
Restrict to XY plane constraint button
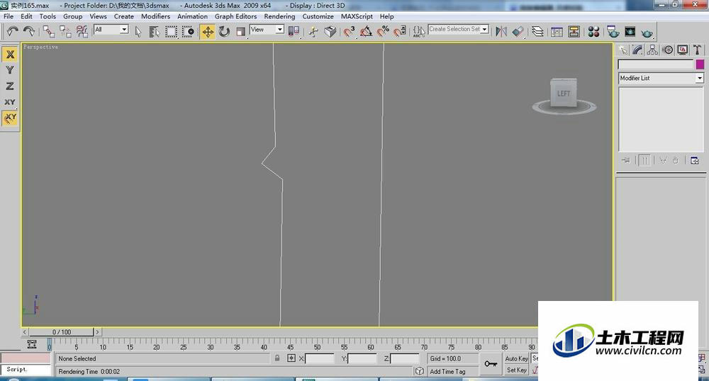coord(10,101)
